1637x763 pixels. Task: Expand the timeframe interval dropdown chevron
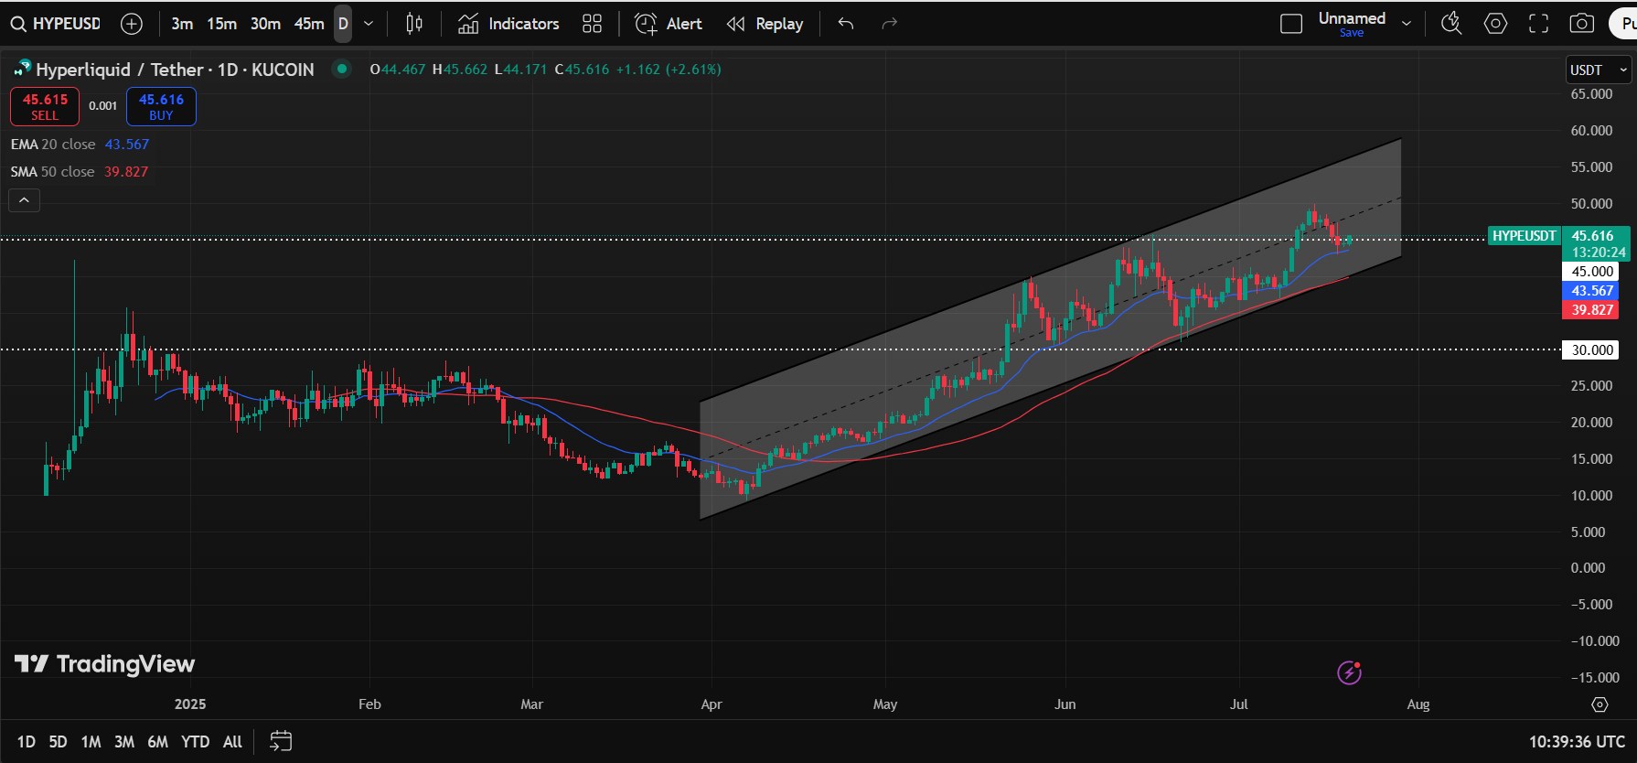(x=369, y=24)
